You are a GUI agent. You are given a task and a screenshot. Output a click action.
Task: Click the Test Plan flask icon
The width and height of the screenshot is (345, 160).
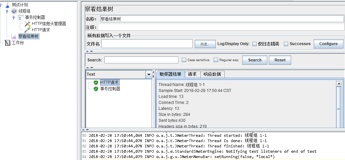click(x=8, y=5)
